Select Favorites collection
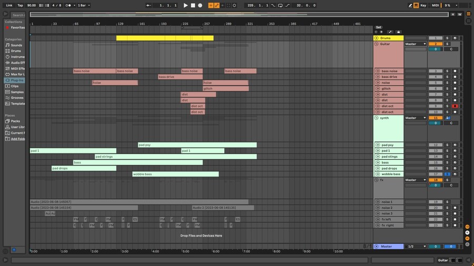The width and height of the screenshot is (474, 266). click(x=15, y=27)
